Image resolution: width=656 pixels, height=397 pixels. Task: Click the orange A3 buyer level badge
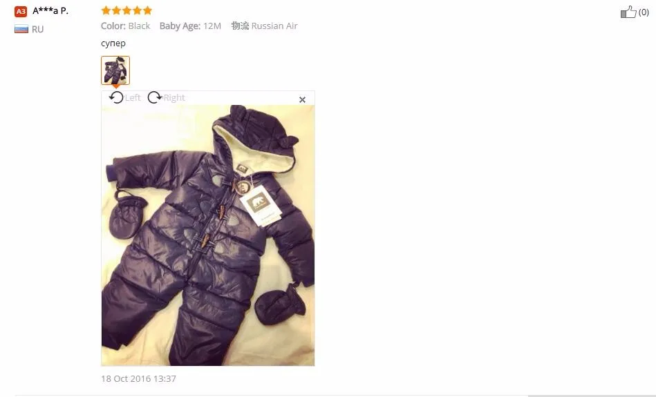point(21,11)
